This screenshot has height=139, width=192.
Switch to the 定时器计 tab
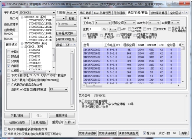click(175, 13)
